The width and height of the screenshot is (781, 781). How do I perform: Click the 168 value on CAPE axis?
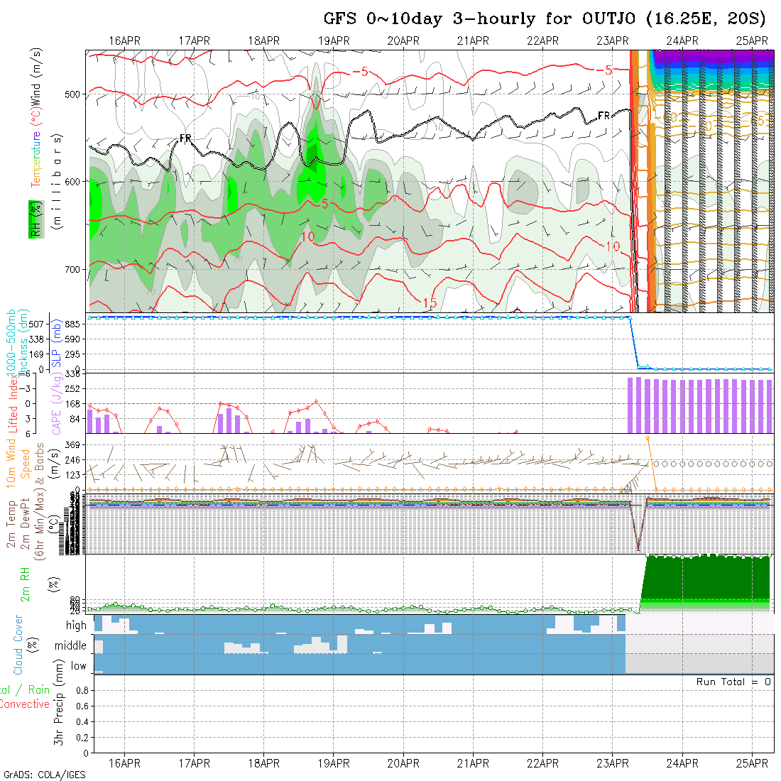pyautogui.click(x=72, y=404)
